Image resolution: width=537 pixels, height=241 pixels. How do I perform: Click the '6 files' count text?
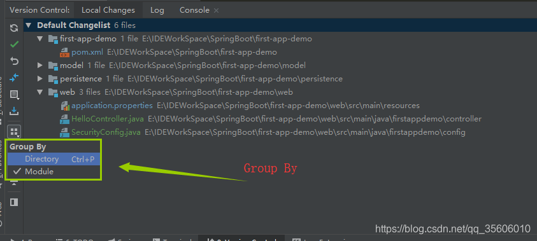pyautogui.click(x=125, y=25)
